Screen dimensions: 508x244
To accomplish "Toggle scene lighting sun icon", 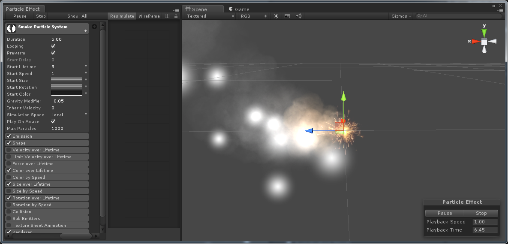I will click(276, 16).
